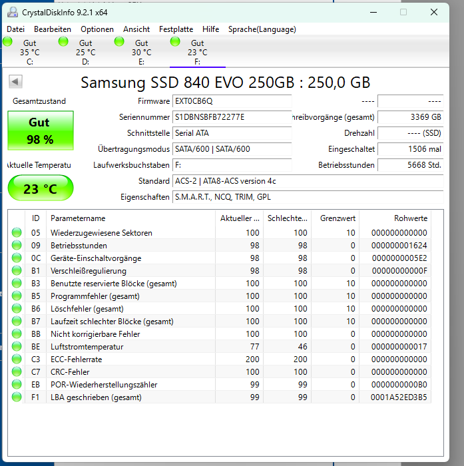Click status orb of Betriebsstunden attribute row
Viewport: 464px width, 466px height.
(17, 245)
